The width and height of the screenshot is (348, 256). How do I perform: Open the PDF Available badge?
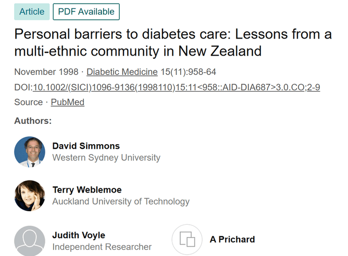pyautogui.click(x=86, y=11)
